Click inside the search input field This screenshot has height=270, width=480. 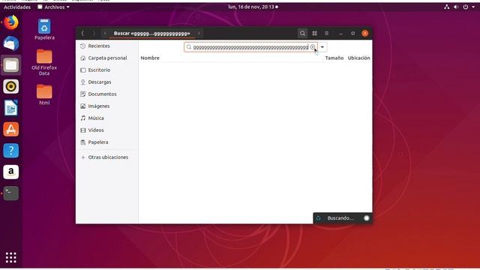250,47
